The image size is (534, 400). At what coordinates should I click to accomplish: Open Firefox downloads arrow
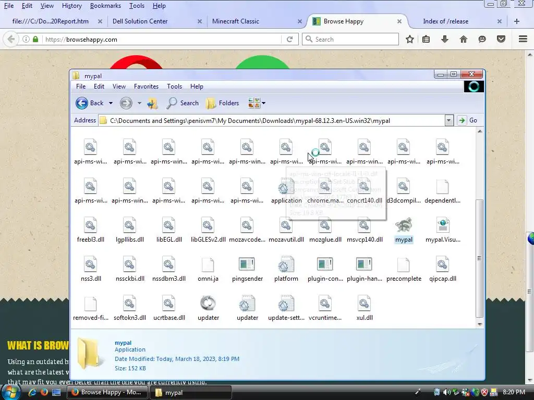pyautogui.click(x=444, y=39)
